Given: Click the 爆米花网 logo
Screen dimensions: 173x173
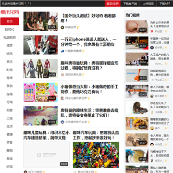Looking at the screenshot, I should click(x=10, y=12).
